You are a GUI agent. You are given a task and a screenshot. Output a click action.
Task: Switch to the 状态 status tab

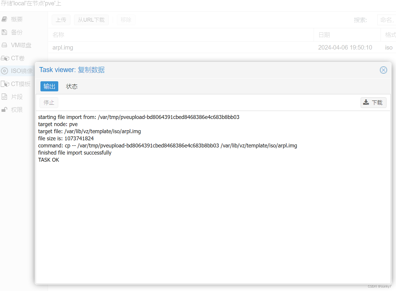coord(72,86)
